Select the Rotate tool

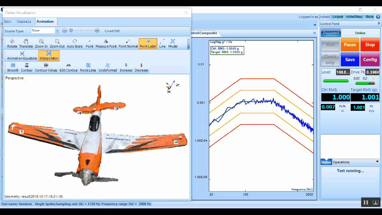coord(12,43)
